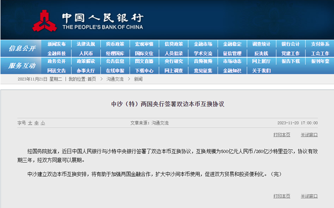Select 调查统计 in the navigation bar
This screenshot has height=208, width=334.
click(262, 44)
